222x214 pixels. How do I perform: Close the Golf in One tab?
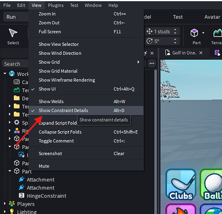pyautogui.click(x=201, y=53)
